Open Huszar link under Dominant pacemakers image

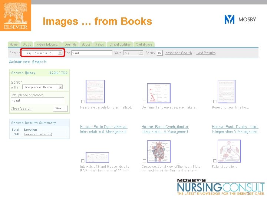165,129
